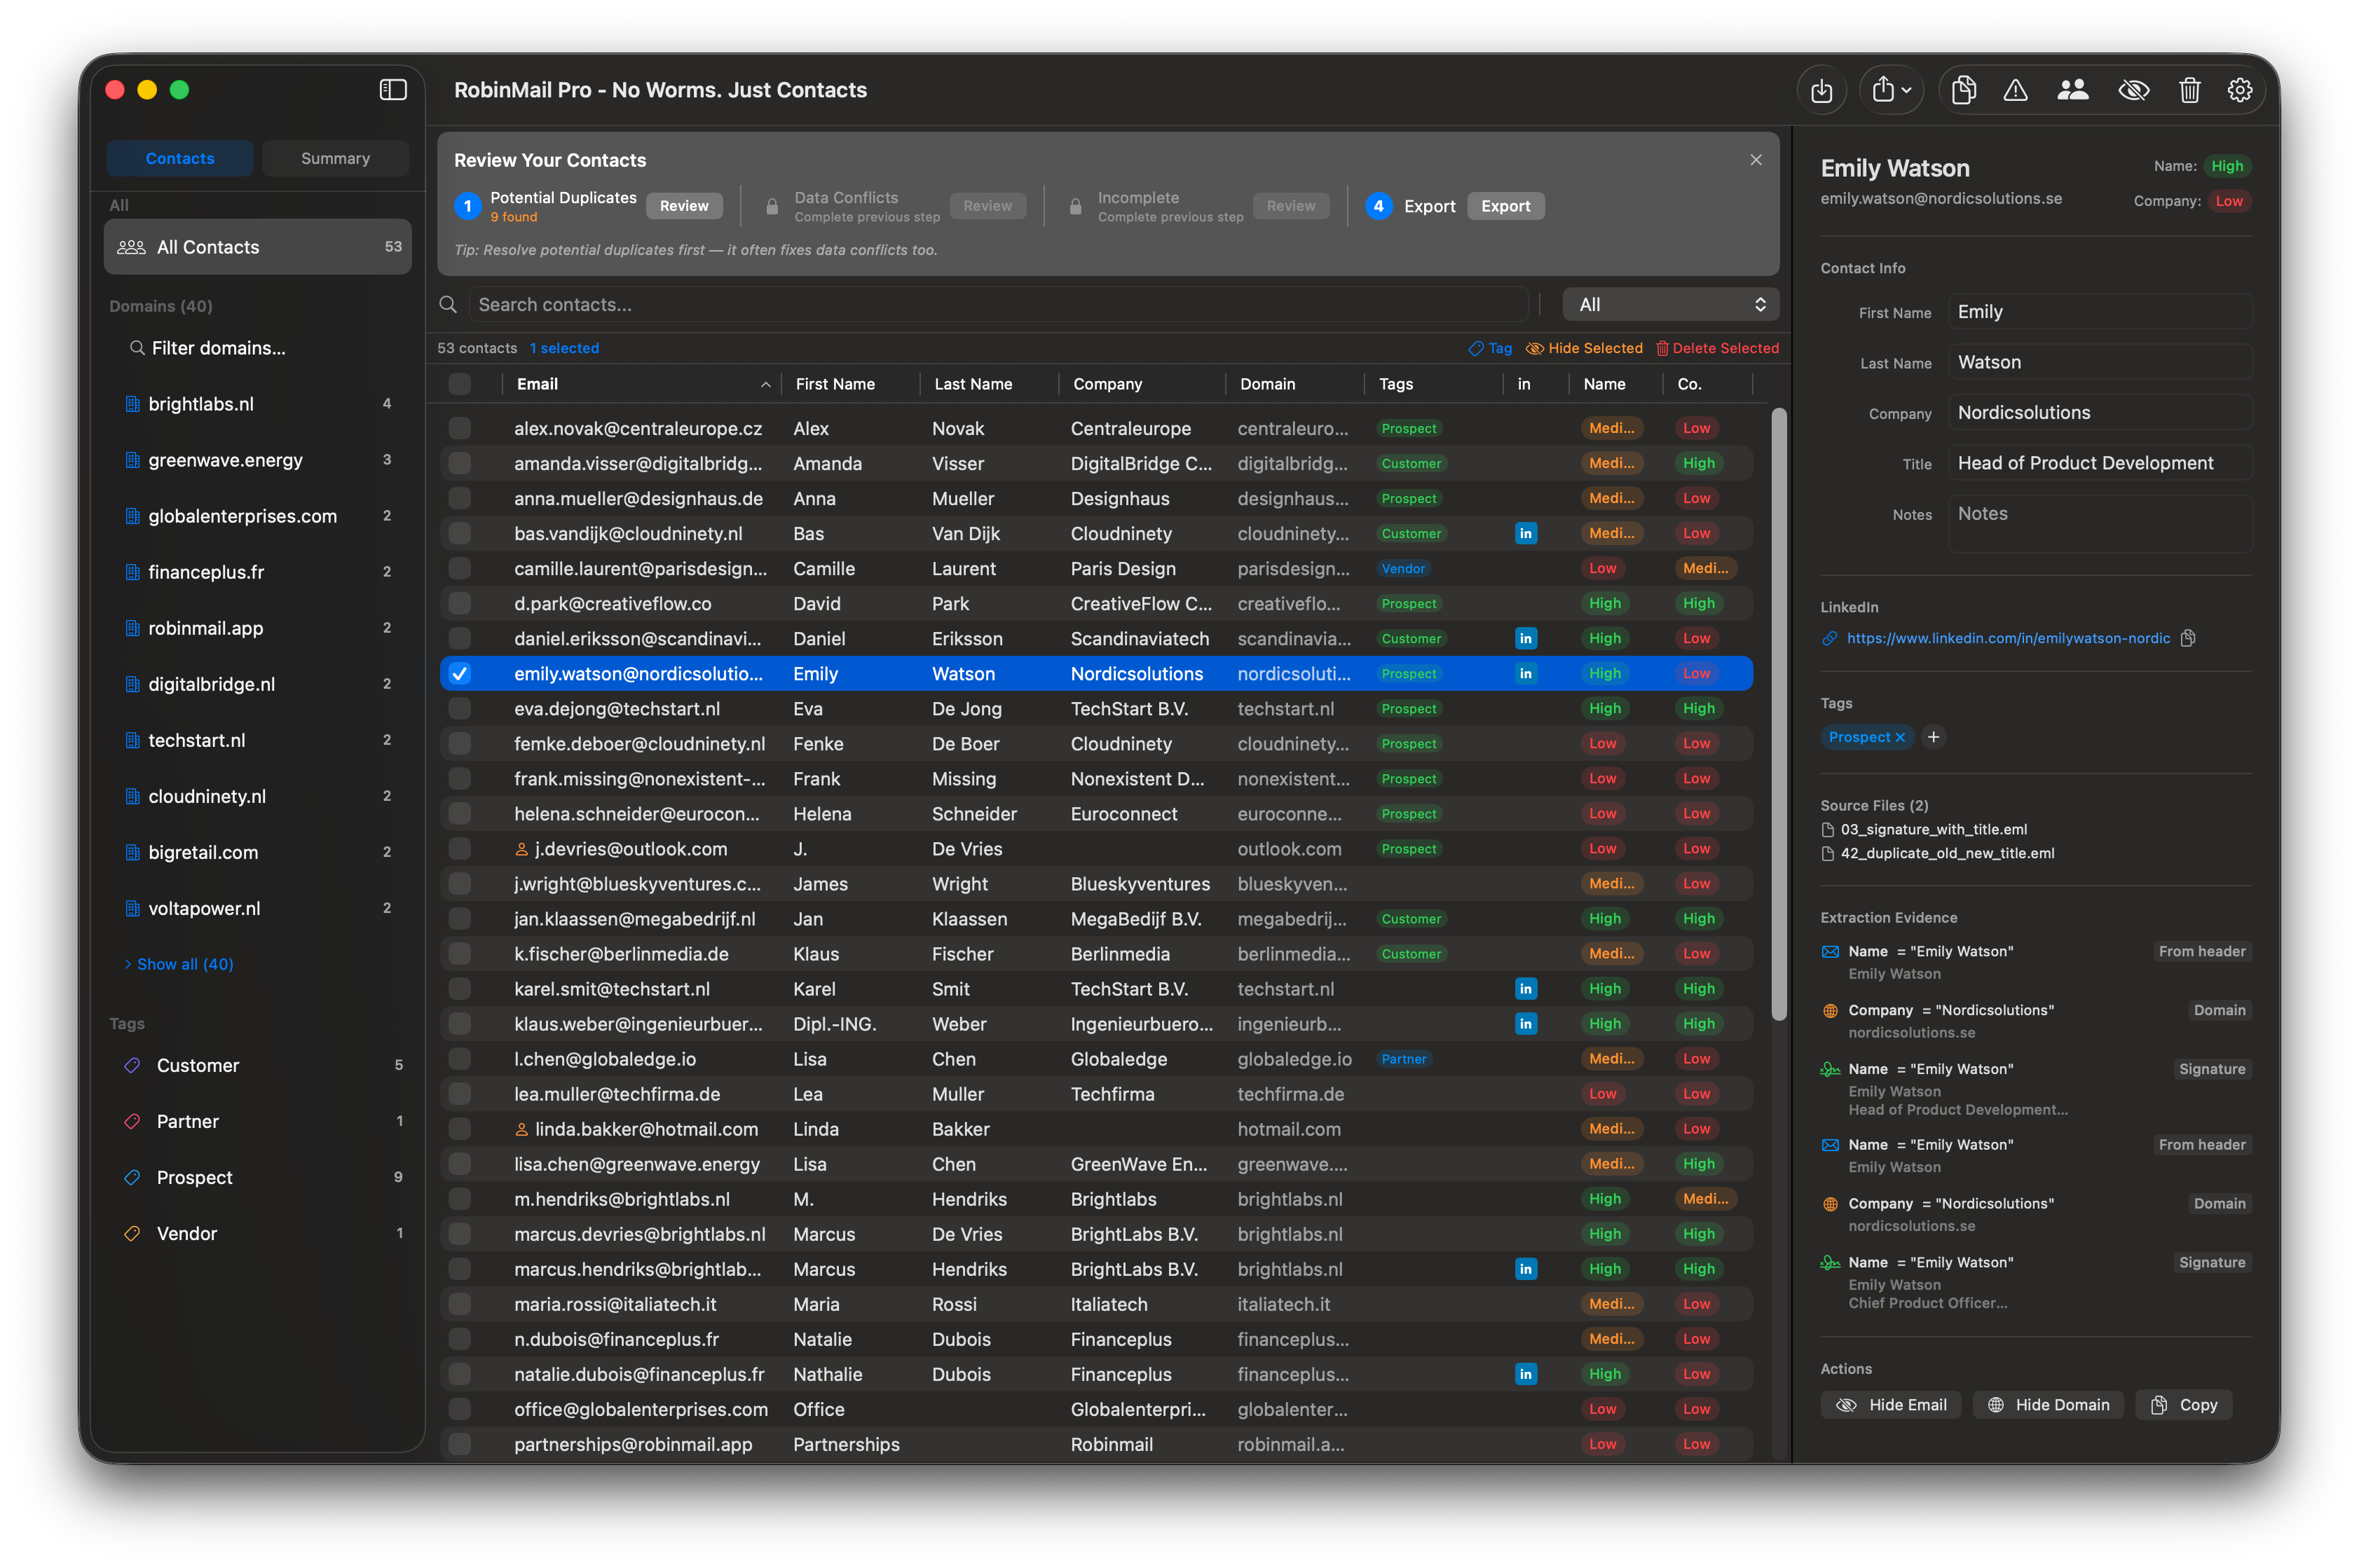Uncheck Emily Watson's selected row checkbox
The width and height of the screenshot is (2359, 1568).
coord(460,673)
